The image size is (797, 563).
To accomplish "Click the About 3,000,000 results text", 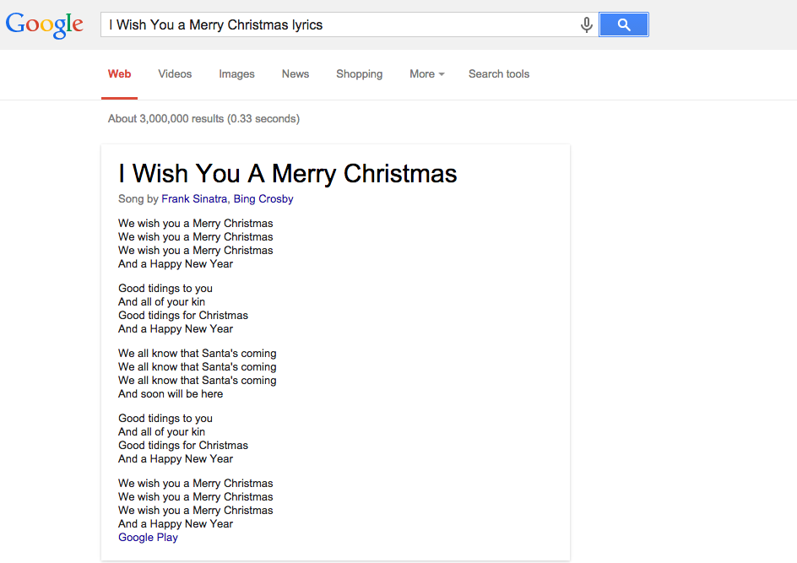I will [x=203, y=119].
